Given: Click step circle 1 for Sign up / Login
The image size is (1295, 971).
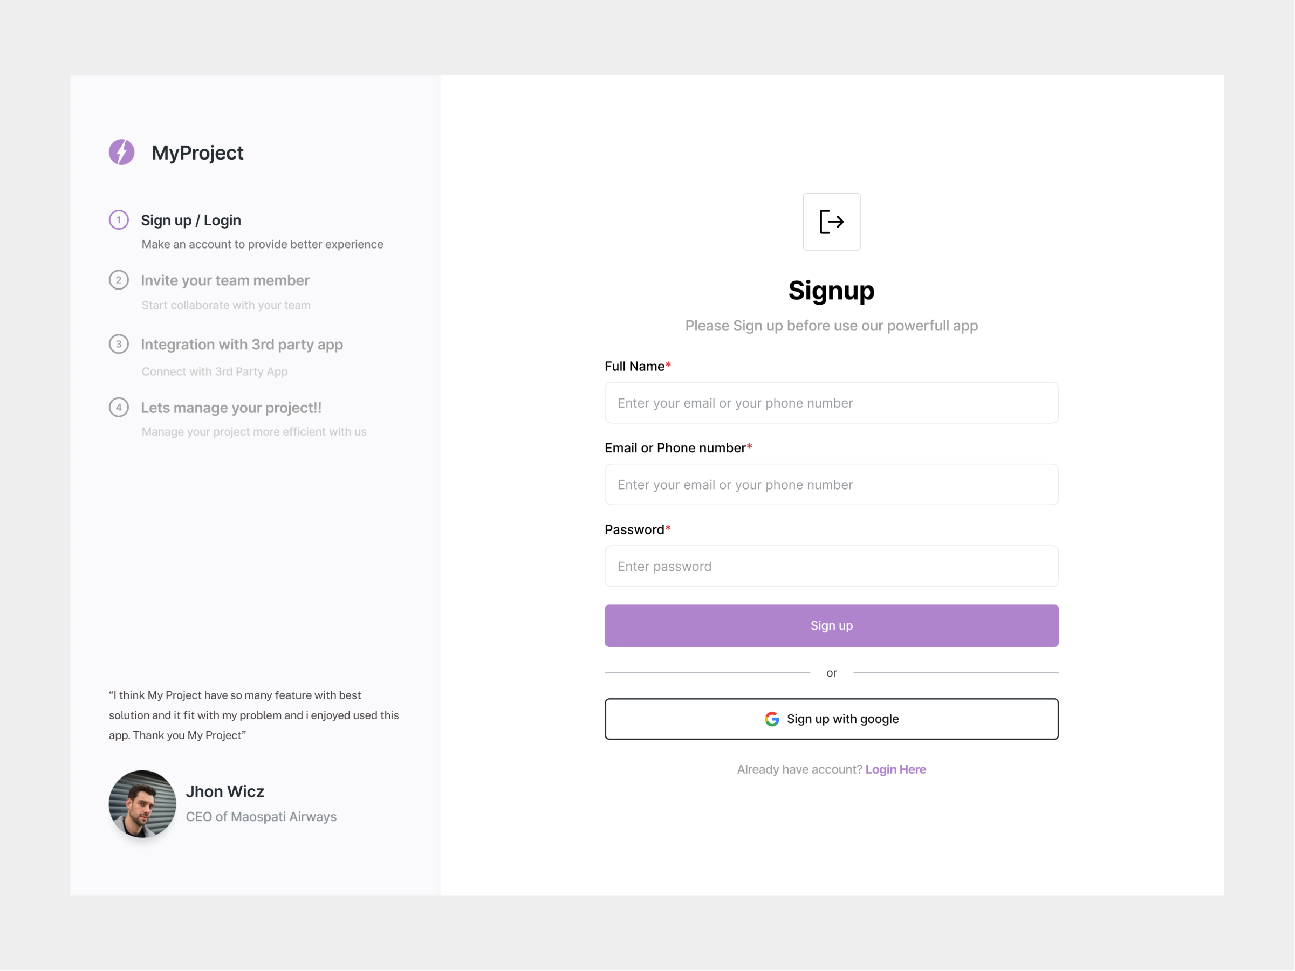Looking at the screenshot, I should (x=119, y=221).
